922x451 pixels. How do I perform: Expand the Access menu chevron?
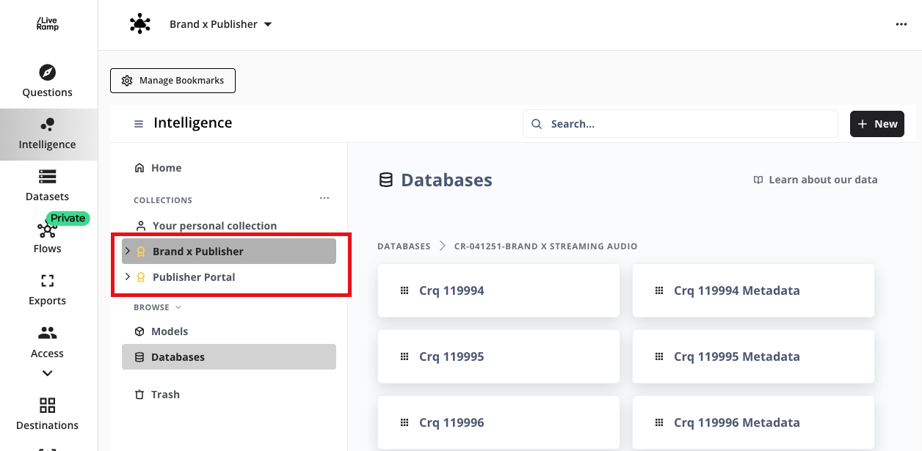click(47, 373)
